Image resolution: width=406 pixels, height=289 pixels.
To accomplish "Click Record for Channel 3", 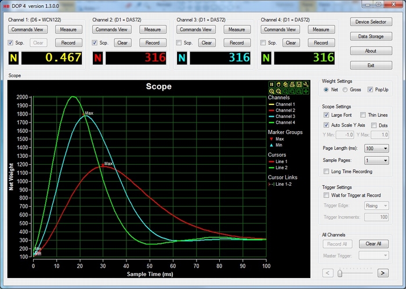I will (237, 43).
